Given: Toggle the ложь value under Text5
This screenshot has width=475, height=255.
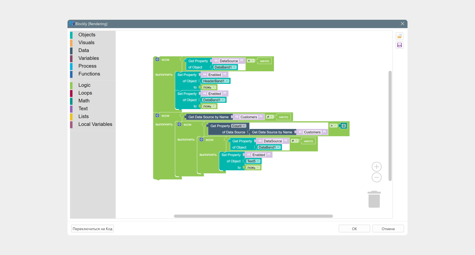Looking at the screenshot, I should 253,167.
